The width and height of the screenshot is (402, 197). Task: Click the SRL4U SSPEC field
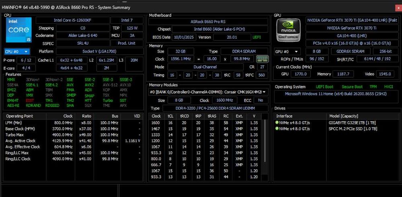(x=83, y=43)
